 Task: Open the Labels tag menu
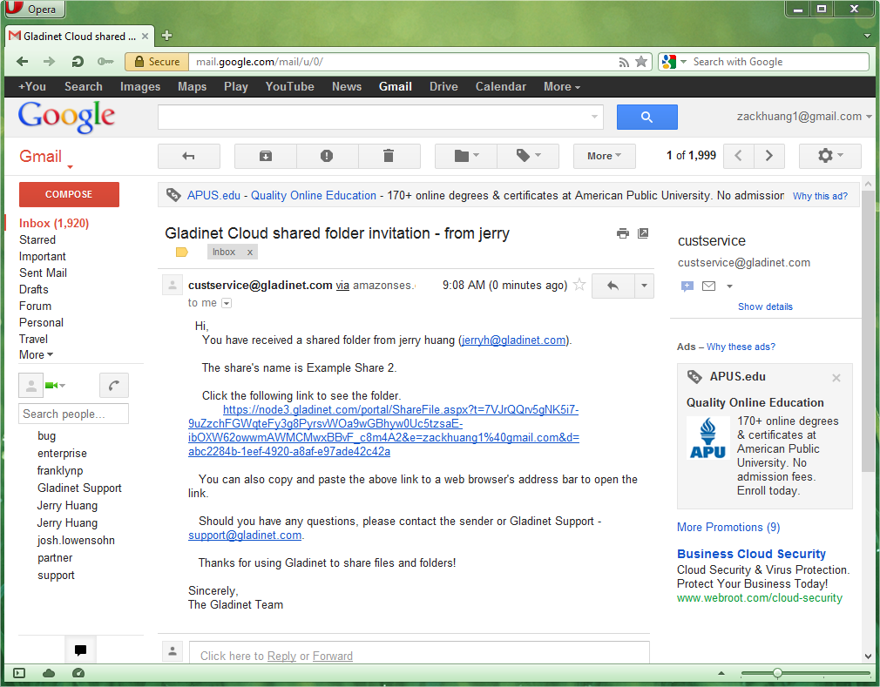tap(528, 156)
